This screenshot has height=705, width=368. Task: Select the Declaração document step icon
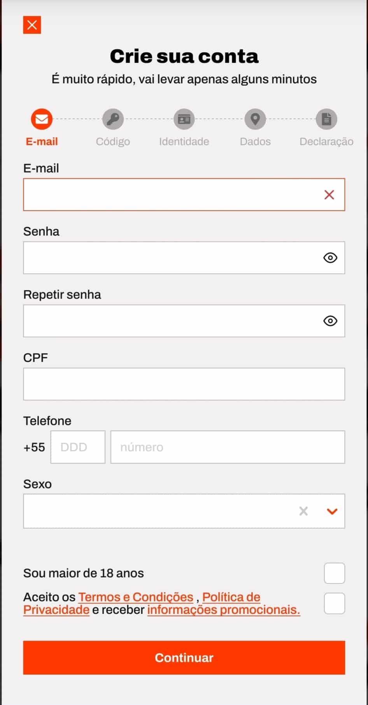coord(326,119)
